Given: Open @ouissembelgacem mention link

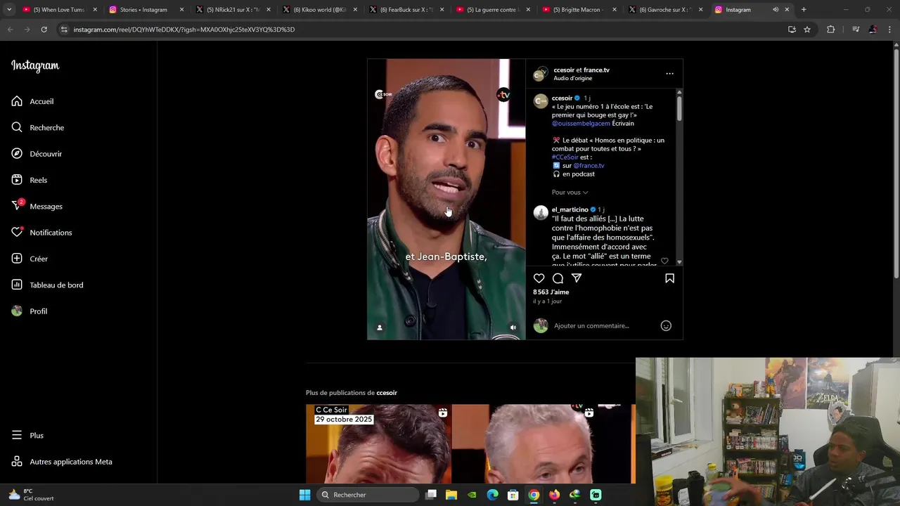Looking at the screenshot, I should 581,124.
